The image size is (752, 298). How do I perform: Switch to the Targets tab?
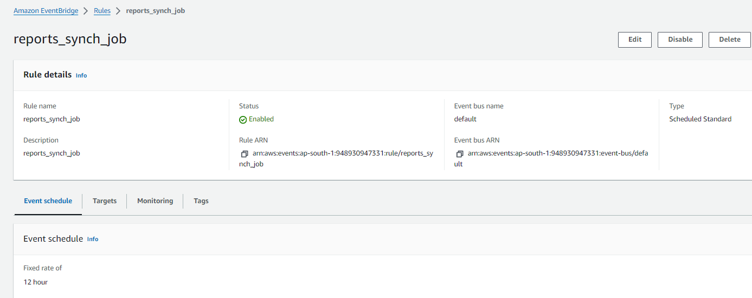[105, 201]
